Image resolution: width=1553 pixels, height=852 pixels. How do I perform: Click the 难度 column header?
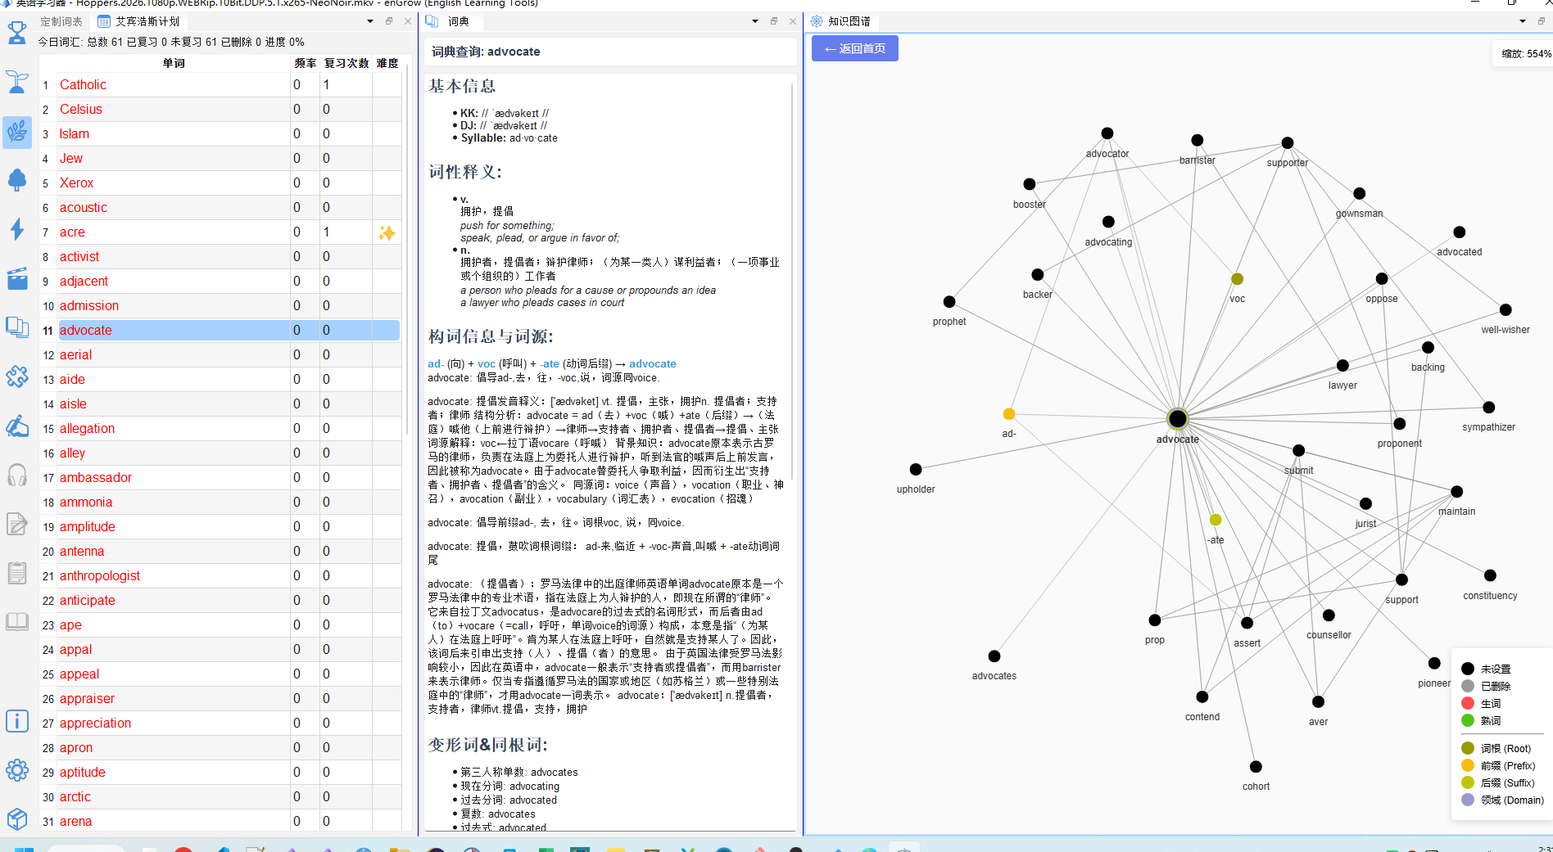tap(387, 63)
